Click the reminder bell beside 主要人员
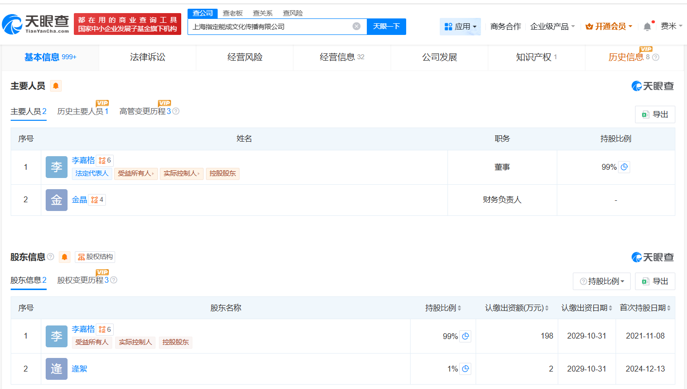Screen dimensions: 687x389 (55, 86)
